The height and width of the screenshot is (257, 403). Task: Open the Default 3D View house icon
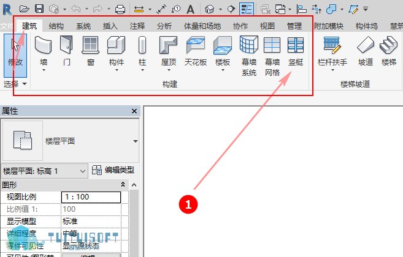209,10
